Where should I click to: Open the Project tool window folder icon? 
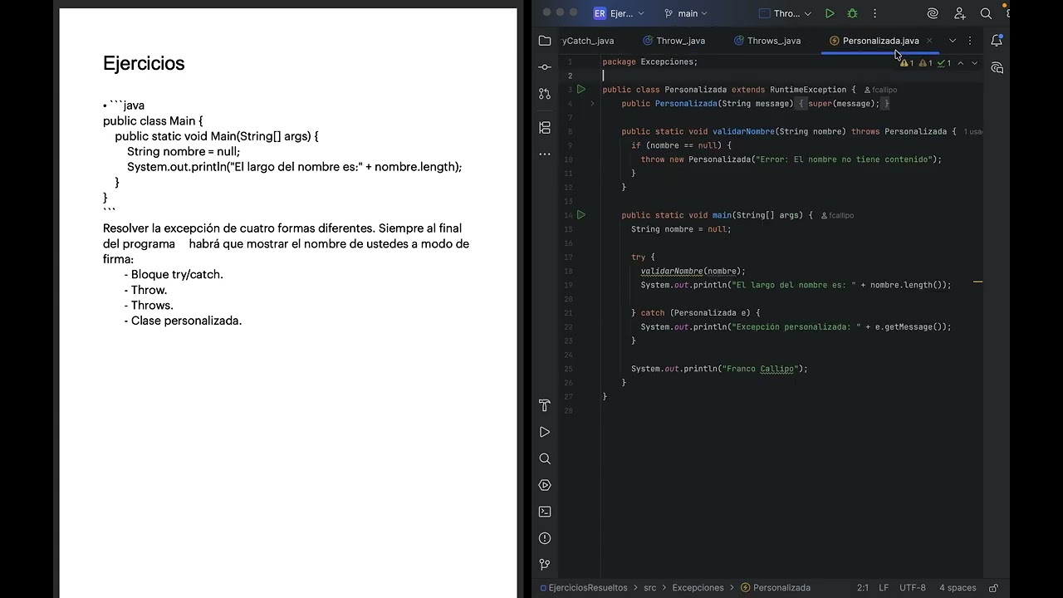[x=545, y=41]
